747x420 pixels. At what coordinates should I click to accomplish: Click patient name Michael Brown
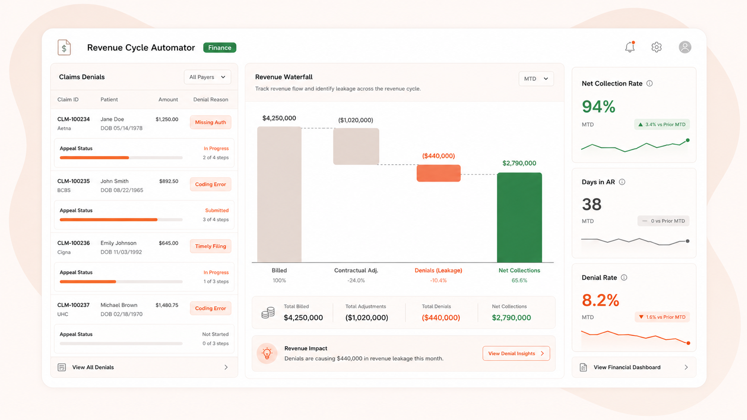[x=119, y=305]
